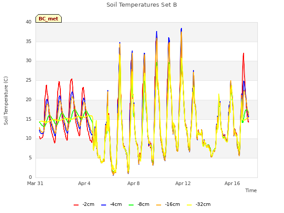Click the 10 y-axis tick label
This screenshot has width=284, height=213.
[28, 138]
